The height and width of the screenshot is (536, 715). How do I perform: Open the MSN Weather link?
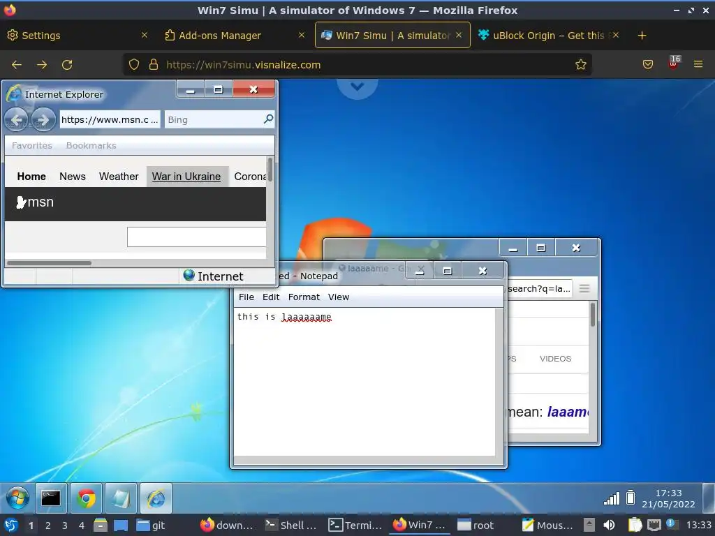point(119,177)
